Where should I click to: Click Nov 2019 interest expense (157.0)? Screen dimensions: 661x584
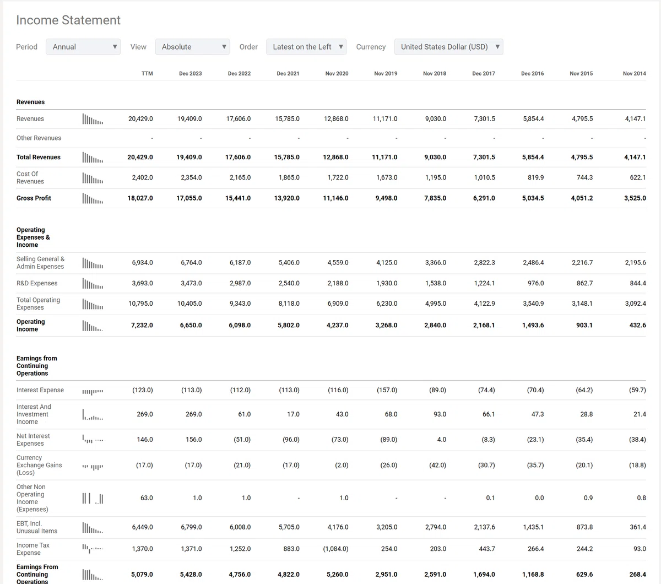pos(387,391)
